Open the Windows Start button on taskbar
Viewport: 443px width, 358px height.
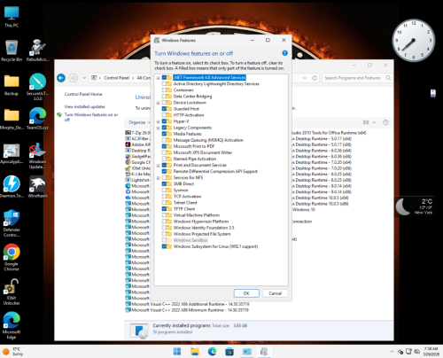click(x=177, y=352)
